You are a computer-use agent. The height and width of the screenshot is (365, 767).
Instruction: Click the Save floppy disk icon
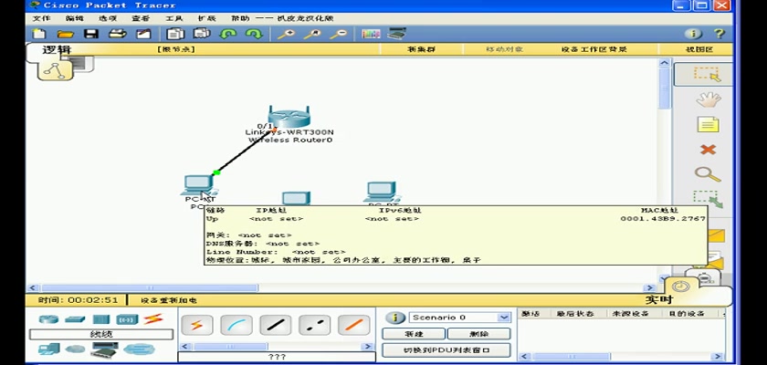(90, 34)
